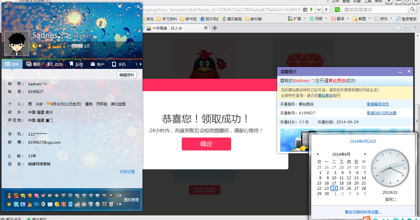Expand the arrow beside the trash bin icon
The image size is (420, 220).
pyautogui.click(x=415, y=27)
